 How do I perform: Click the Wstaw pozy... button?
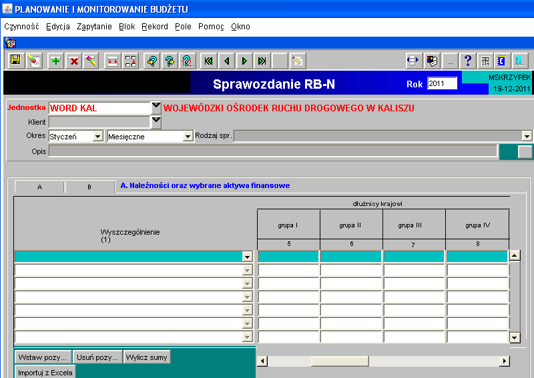(43, 357)
